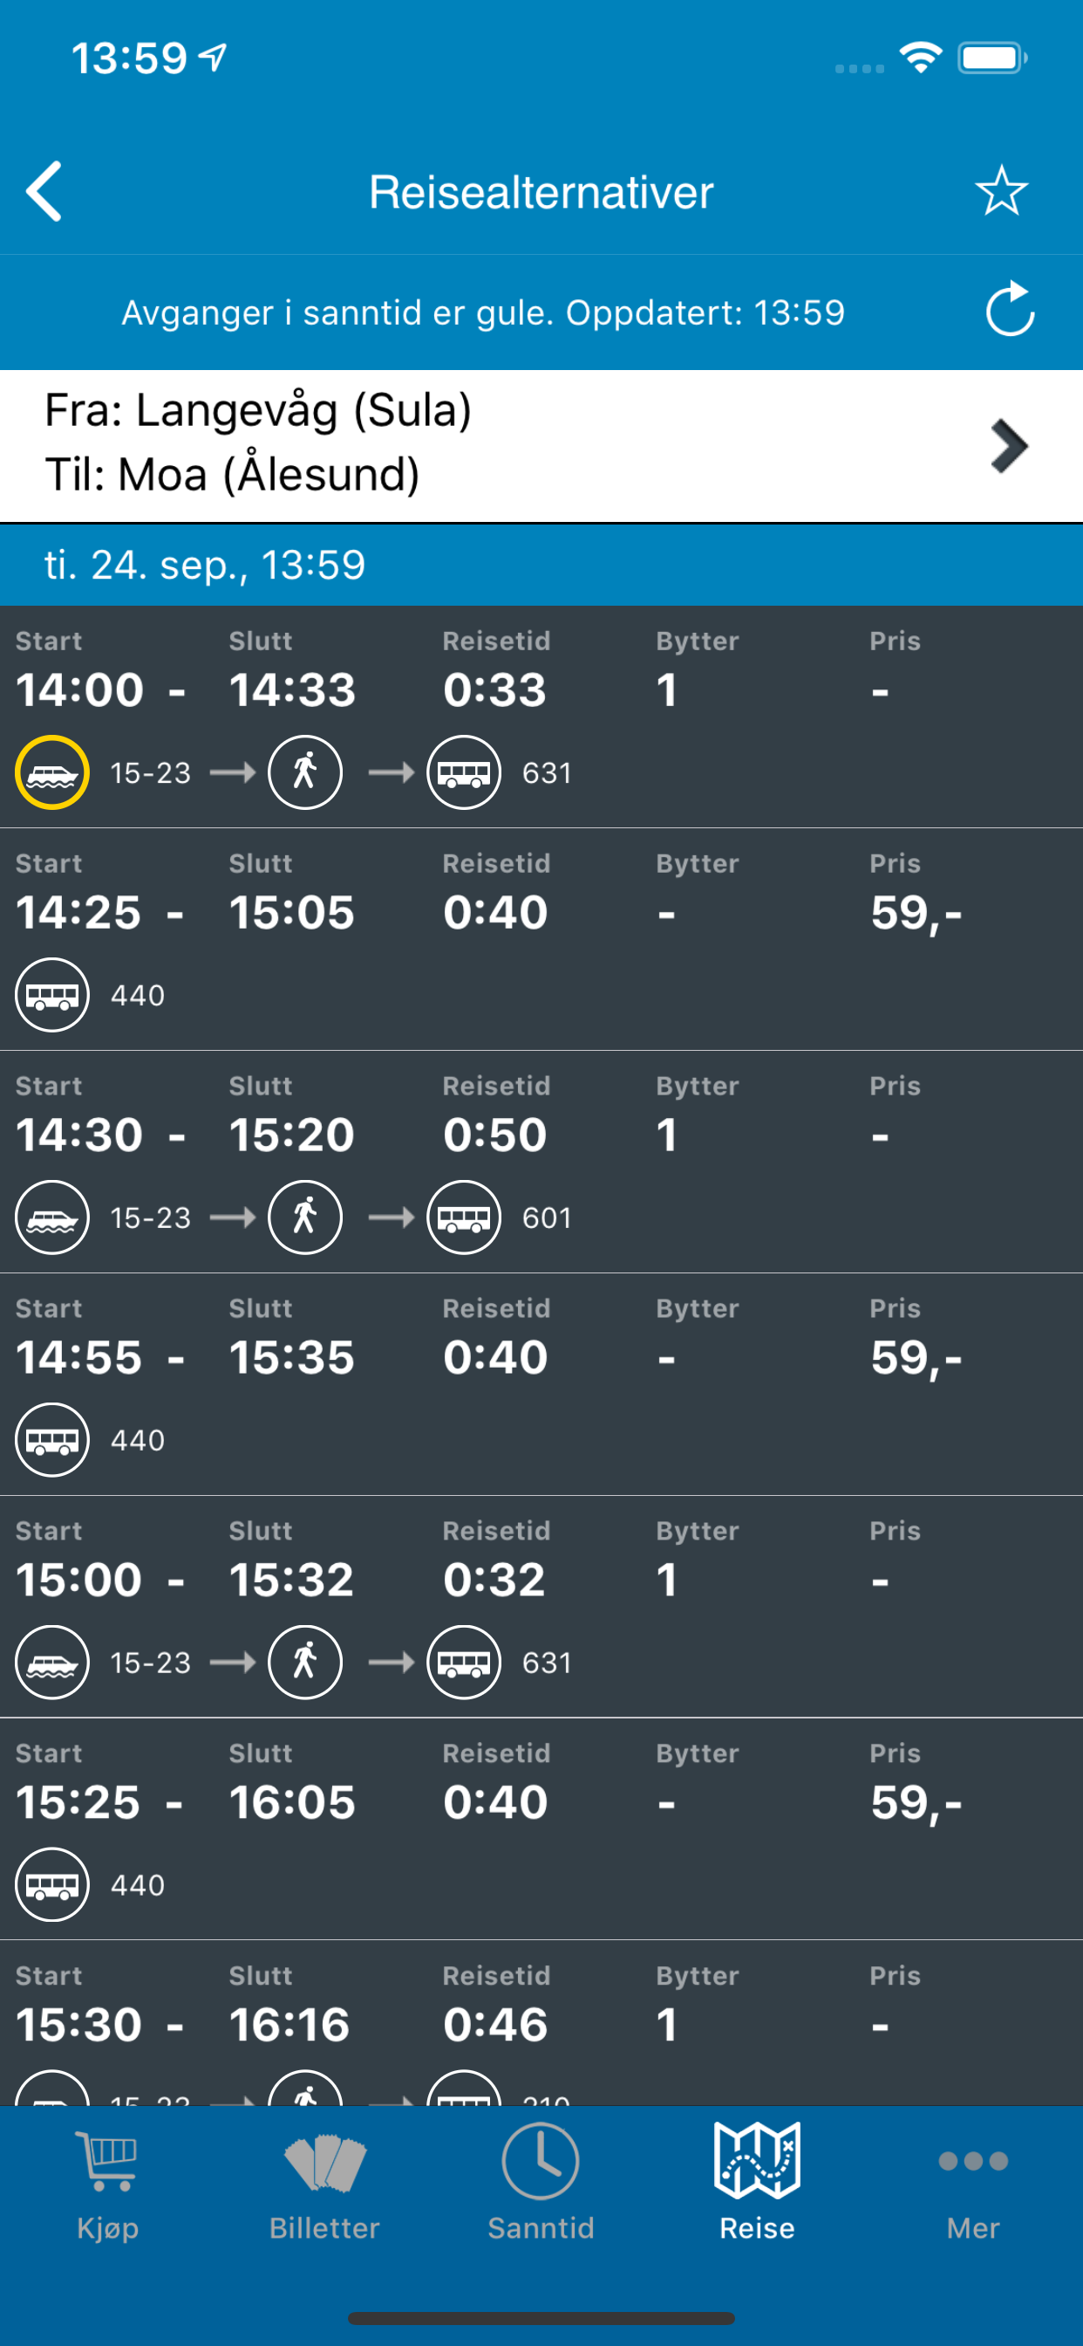The image size is (1083, 2346).
Task: Tap the favorite star icon
Action: click(x=1001, y=191)
